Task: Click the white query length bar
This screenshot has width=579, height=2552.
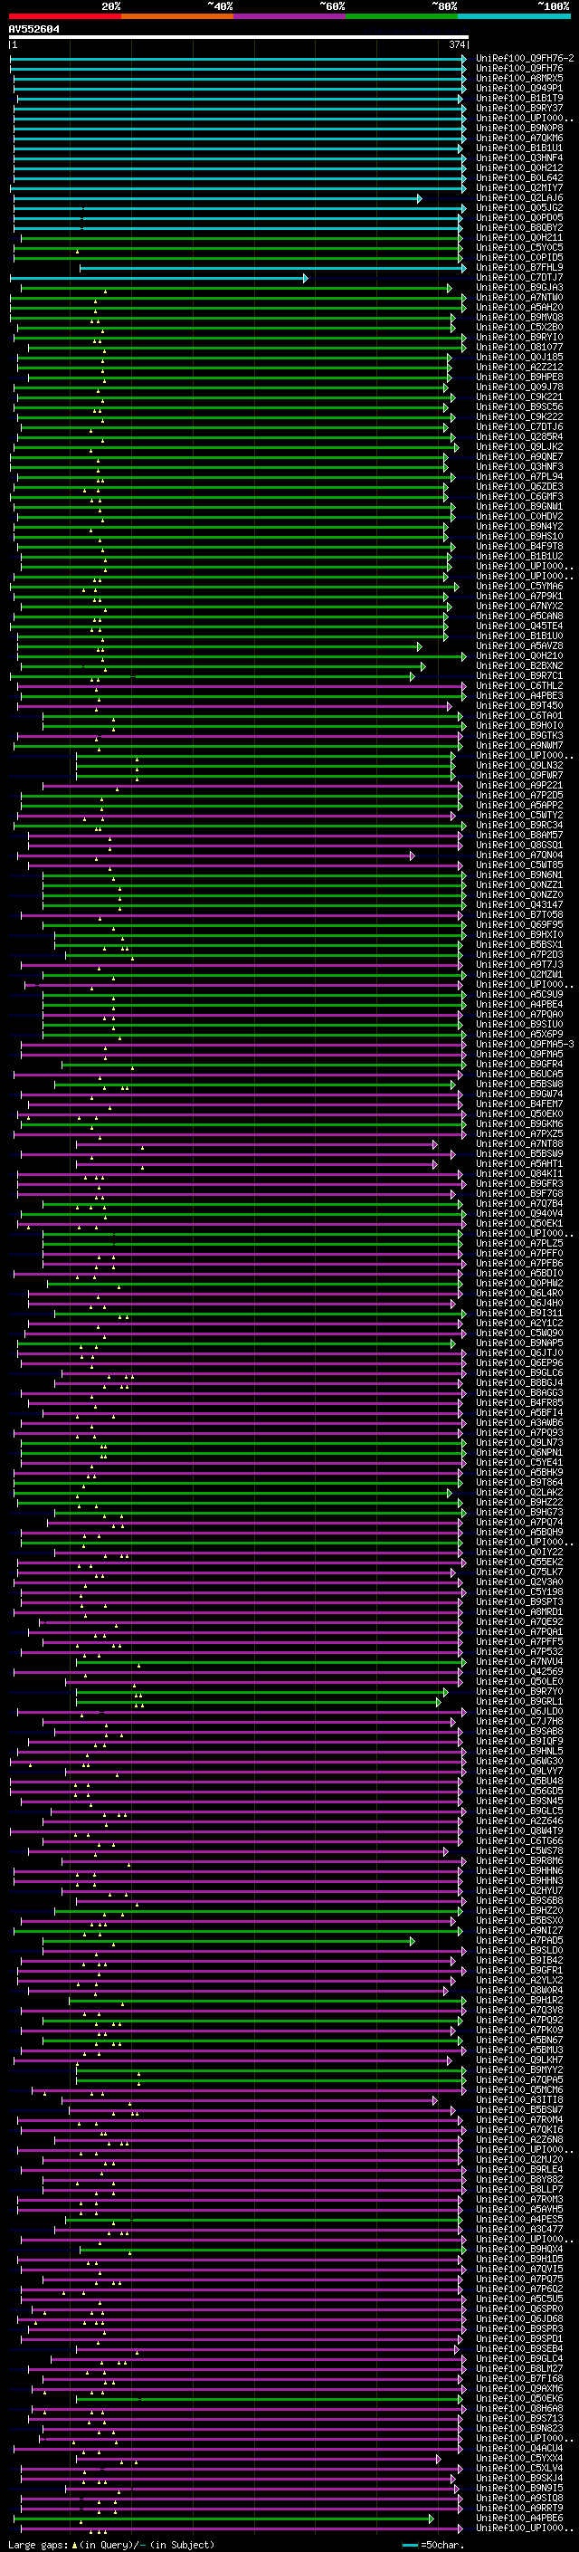Action: [239, 38]
